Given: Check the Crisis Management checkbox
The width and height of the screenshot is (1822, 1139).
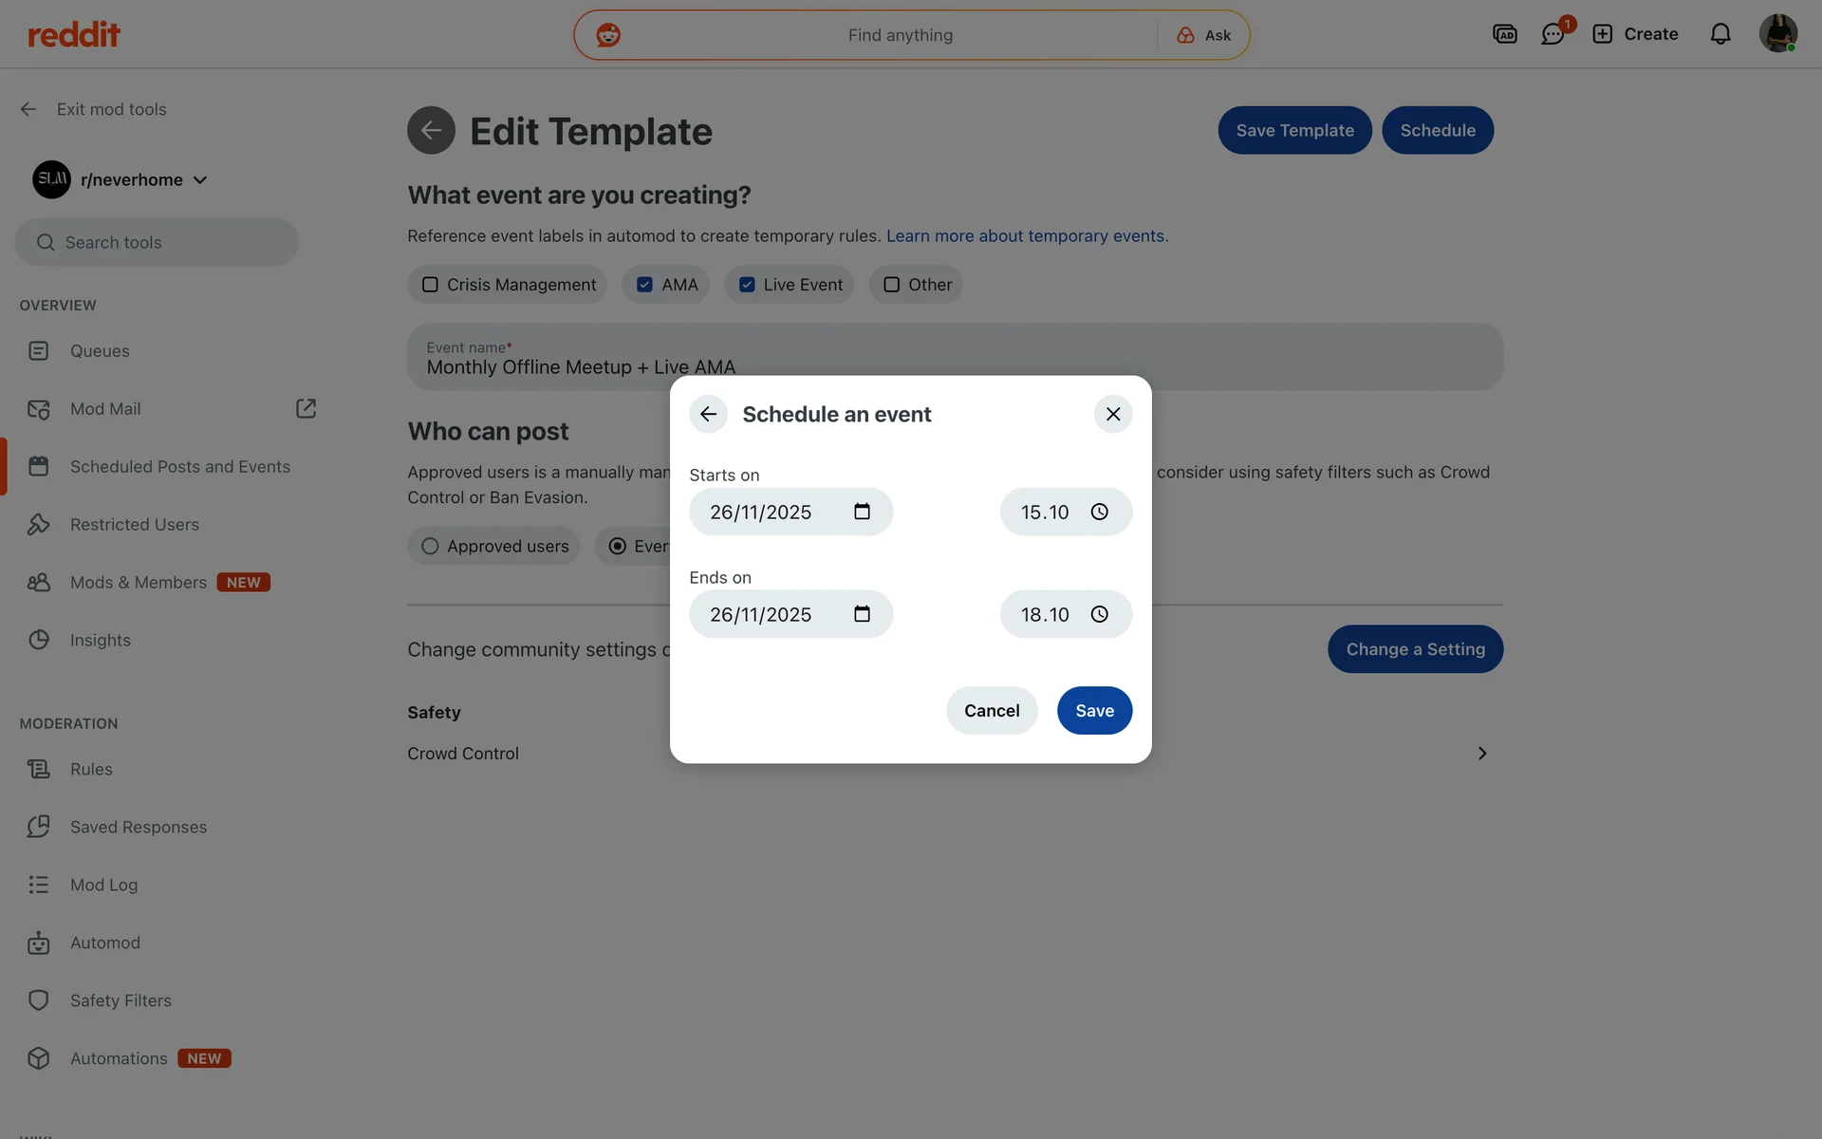Looking at the screenshot, I should tap(430, 285).
